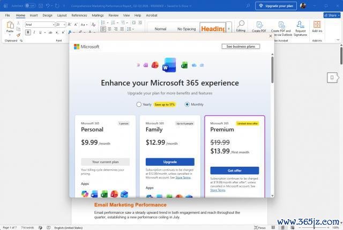Apply Subscript formatting
The width and height of the screenshot is (343, 230).
click(57, 32)
